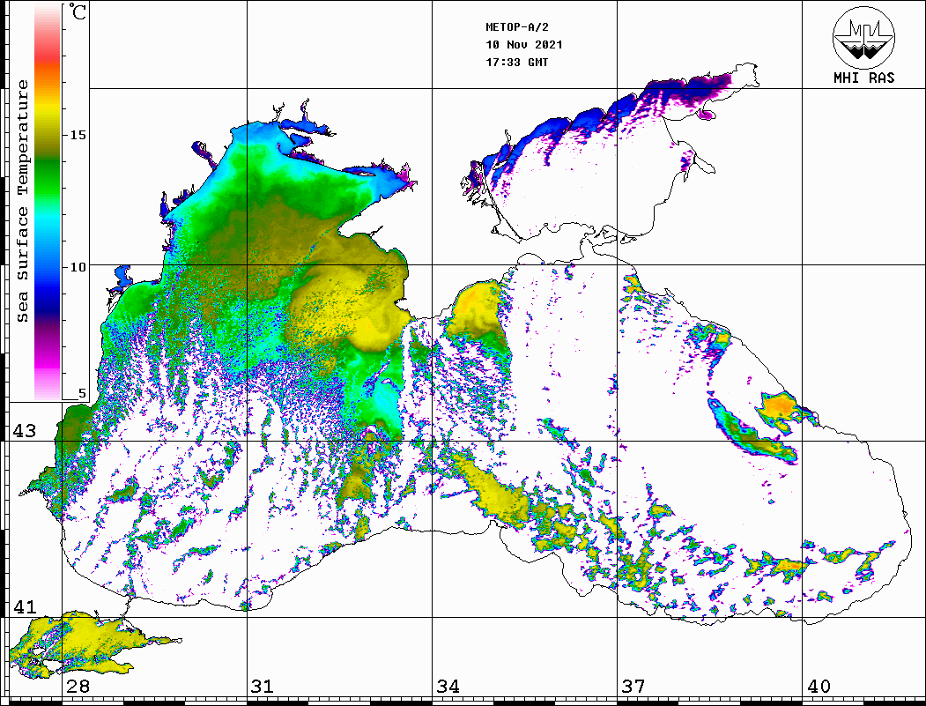
Task: Click the '15' tick on temperature scale
Action: coord(78,135)
